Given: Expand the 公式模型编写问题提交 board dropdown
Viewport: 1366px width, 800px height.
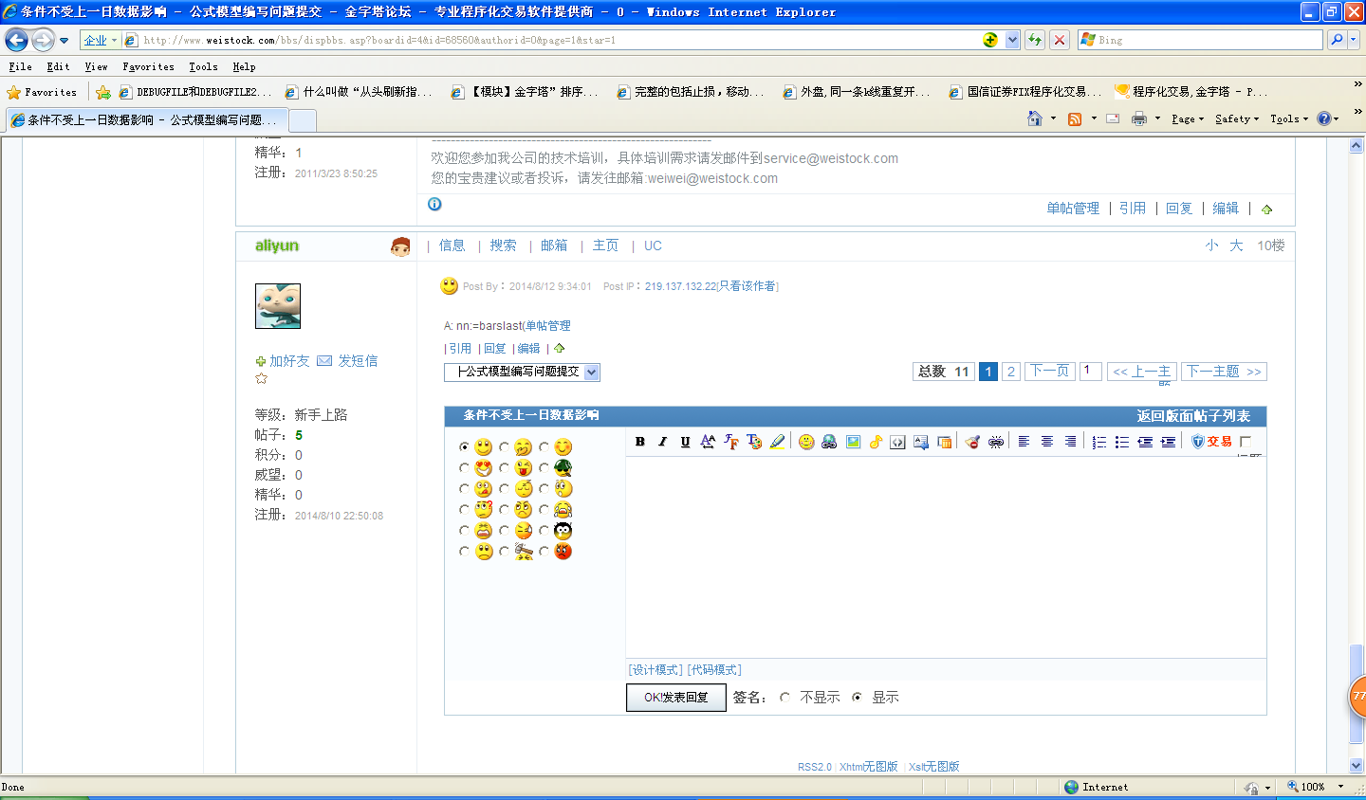Looking at the screenshot, I should tap(591, 373).
